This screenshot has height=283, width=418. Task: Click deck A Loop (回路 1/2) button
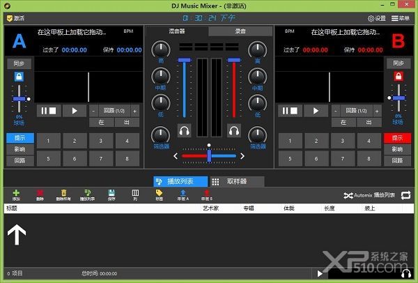[x=114, y=111]
